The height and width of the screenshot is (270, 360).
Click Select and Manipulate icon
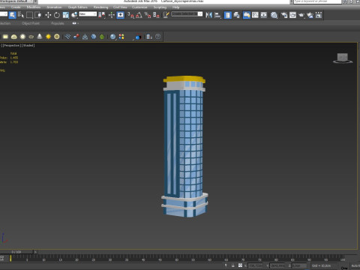(112, 15)
